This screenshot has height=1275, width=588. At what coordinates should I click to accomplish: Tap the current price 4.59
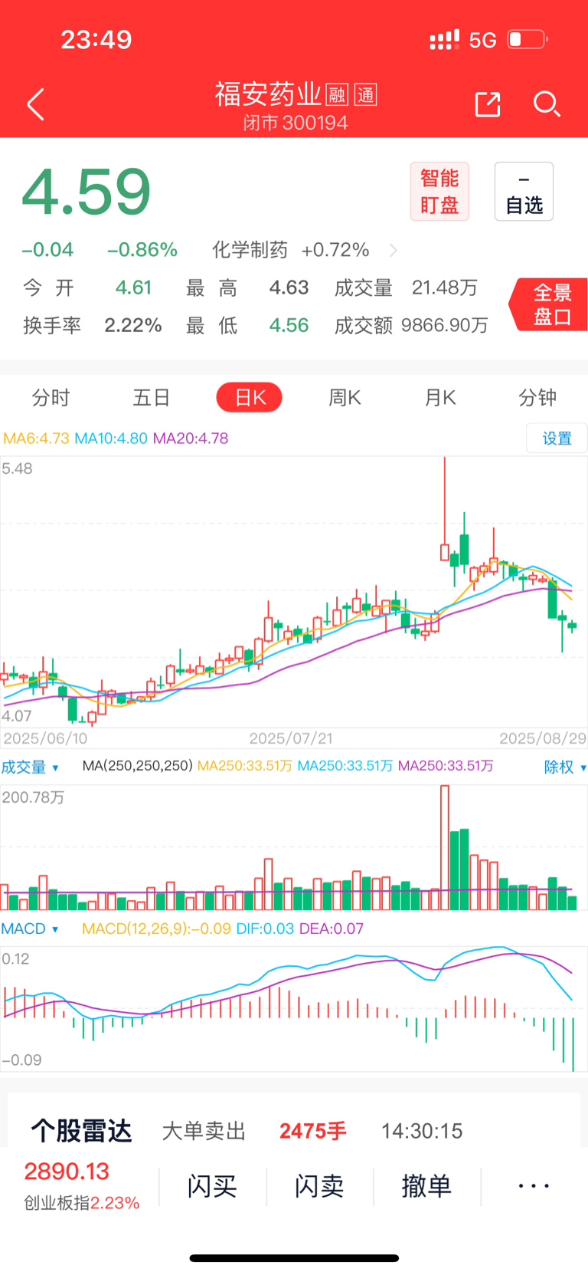[x=87, y=192]
